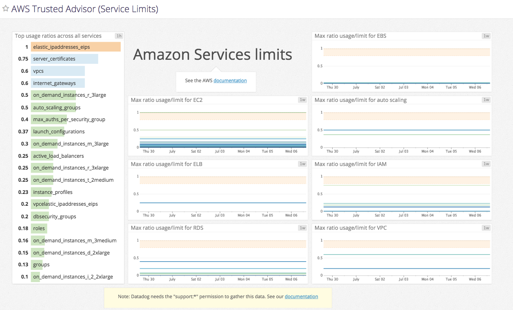The height and width of the screenshot is (310, 513).
Task: Click the 1w badge on the ELB graph
Action: [302, 164]
